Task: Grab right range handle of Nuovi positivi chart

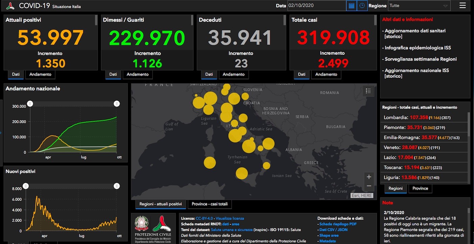Action: pos(117,186)
